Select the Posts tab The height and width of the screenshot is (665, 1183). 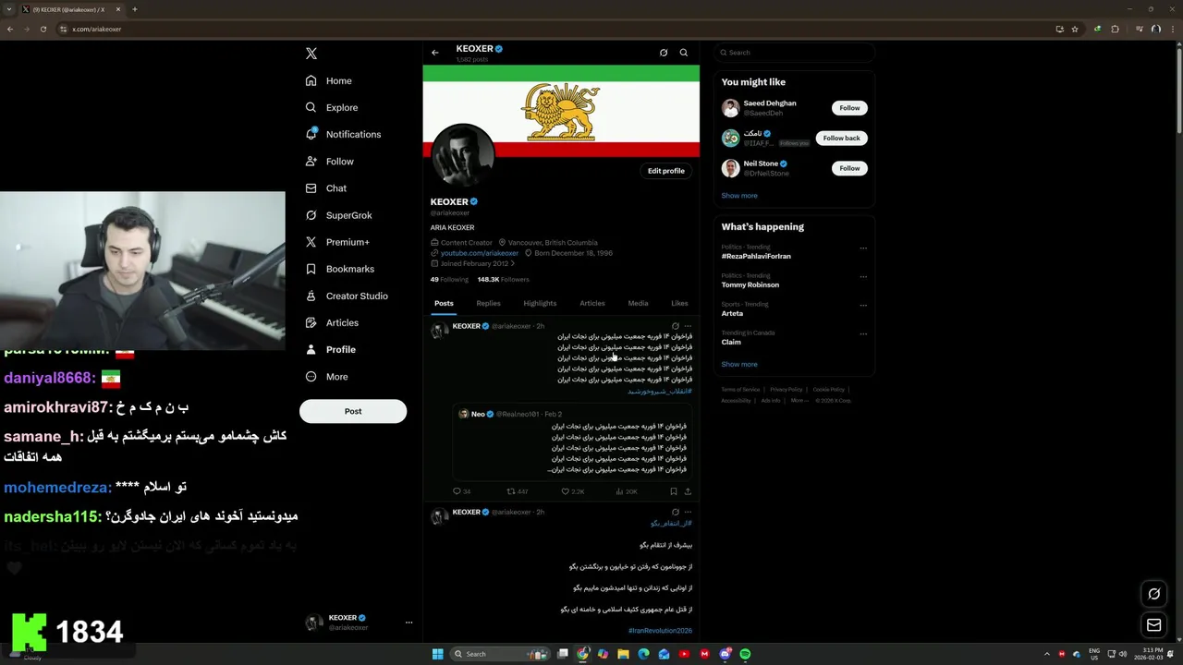click(x=444, y=304)
